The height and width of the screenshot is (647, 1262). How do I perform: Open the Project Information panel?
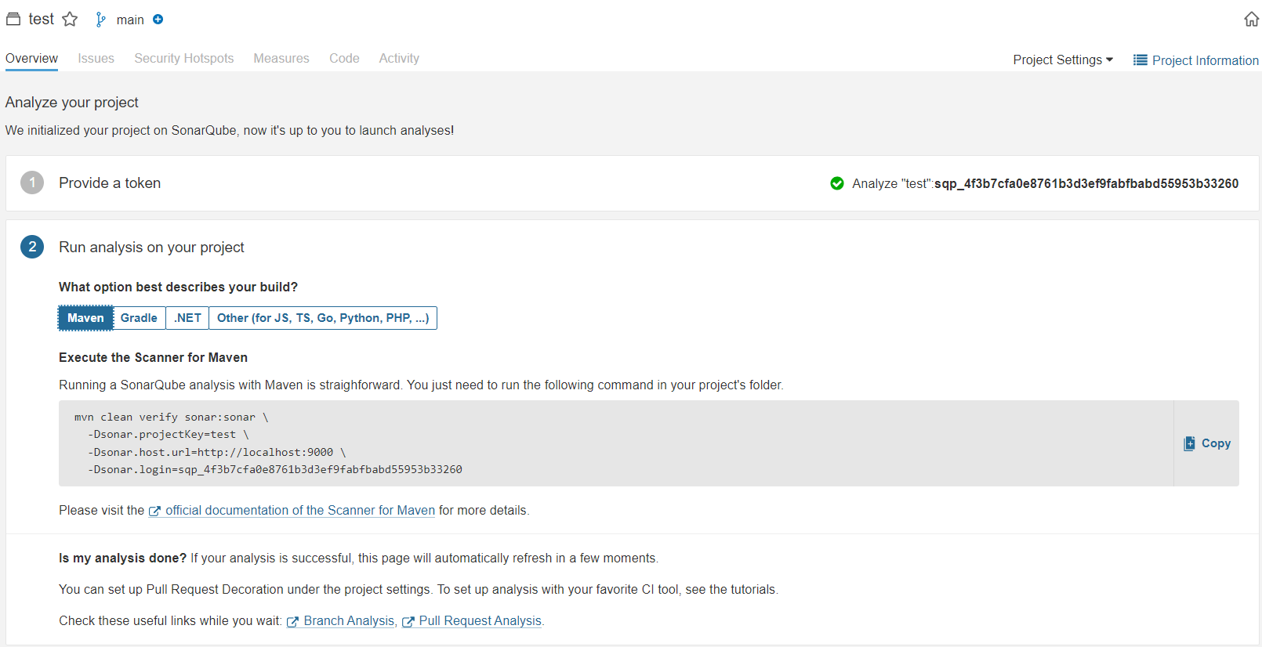pos(1196,60)
